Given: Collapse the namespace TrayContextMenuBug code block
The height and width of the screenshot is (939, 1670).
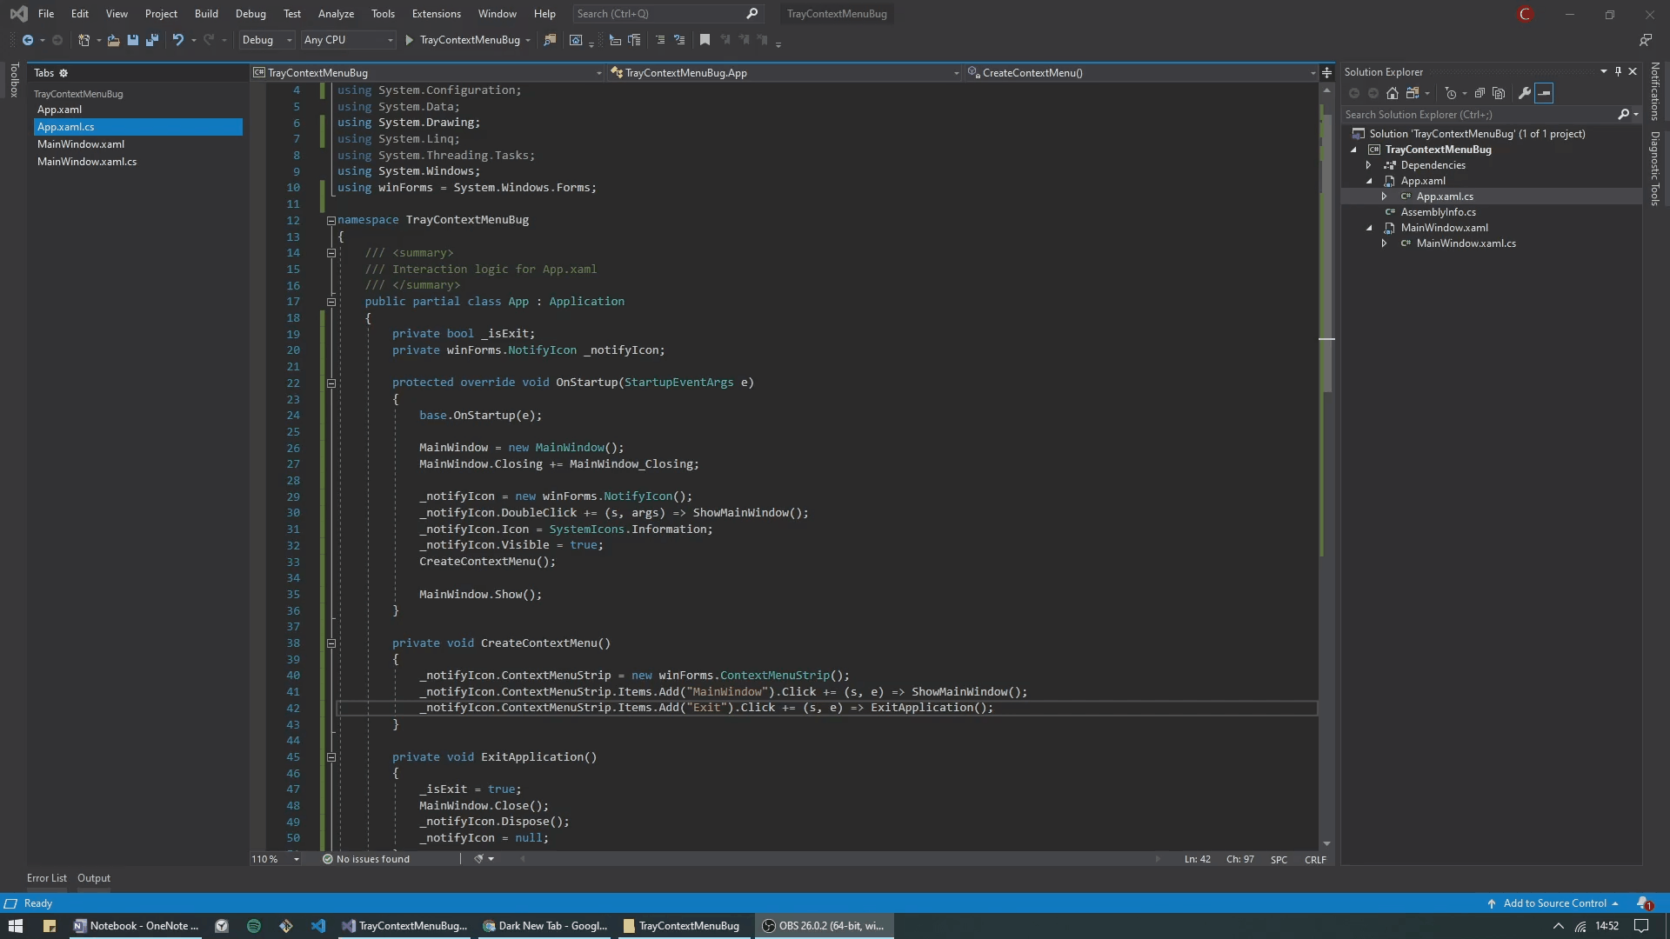Looking at the screenshot, I should (331, 220).
